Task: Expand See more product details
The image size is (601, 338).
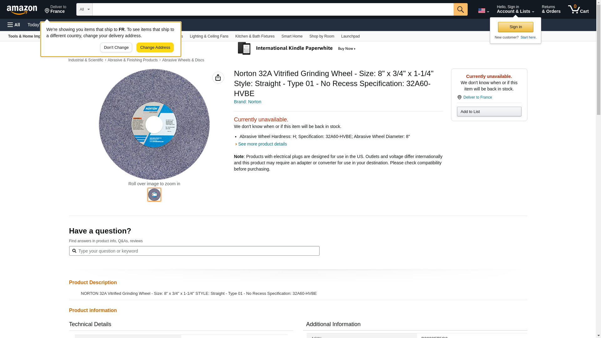Action: tap(262, 144)
